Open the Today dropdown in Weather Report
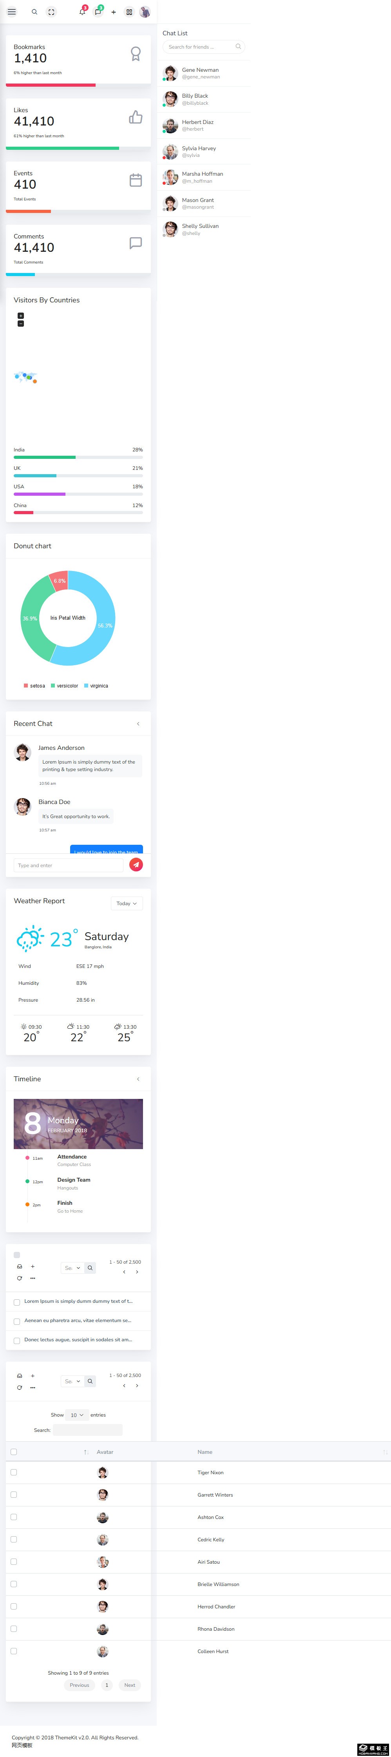This screenshot has width=391, height=1757. (x=127, y=903)
